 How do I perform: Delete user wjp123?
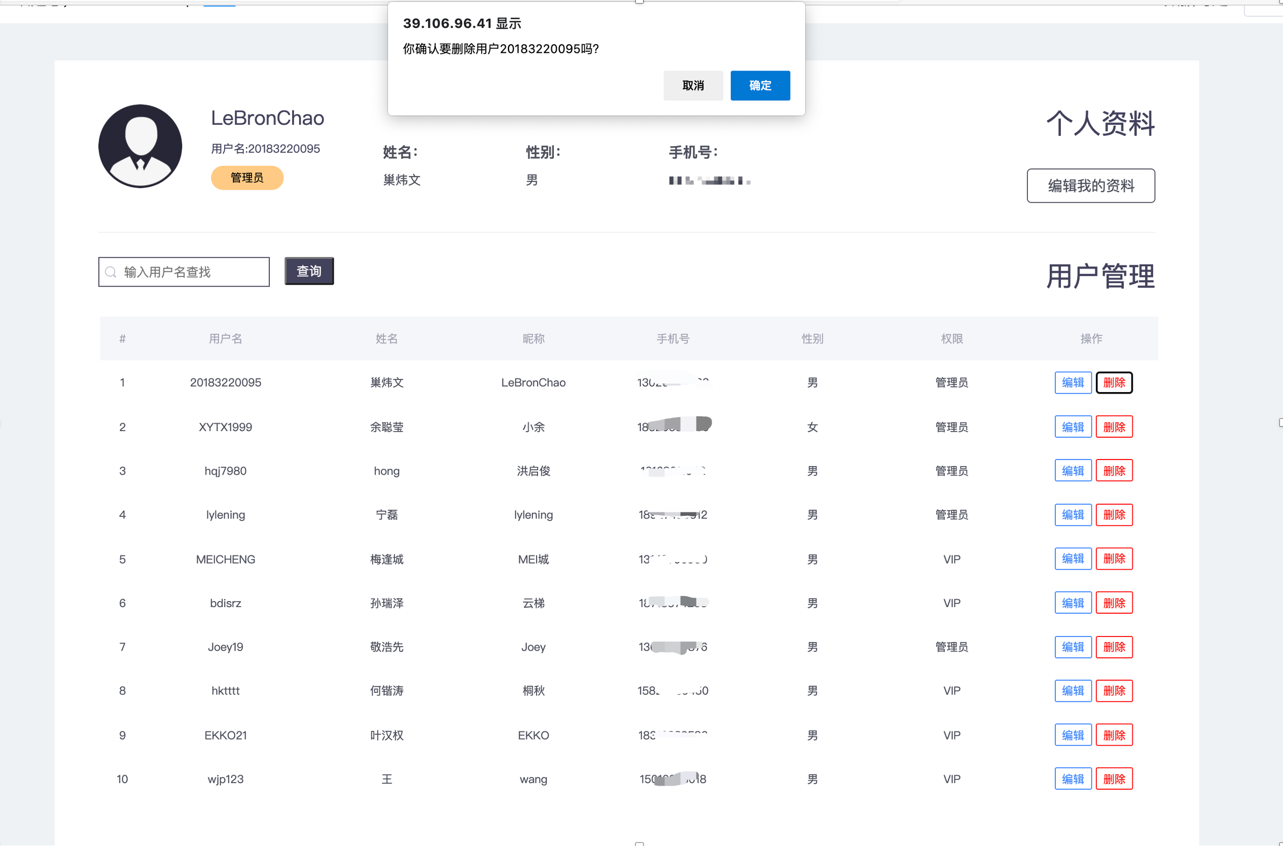(1114, 779)
